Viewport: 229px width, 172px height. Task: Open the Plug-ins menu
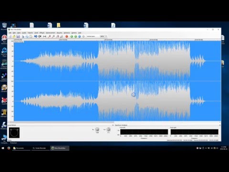tap(59, 33)
